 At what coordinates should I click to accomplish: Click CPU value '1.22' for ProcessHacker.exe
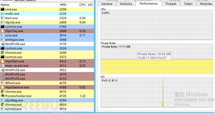coord(83,96)
